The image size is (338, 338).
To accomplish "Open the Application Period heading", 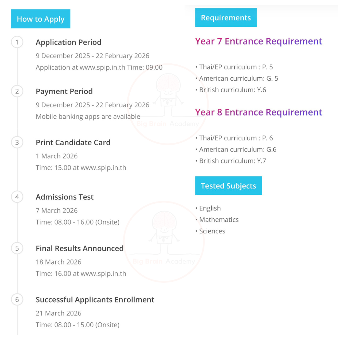I will pos(69,42).
